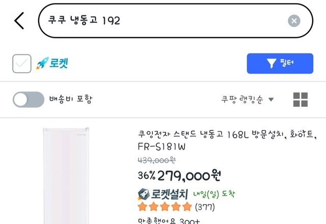The width and height of the screenshot is (326, 224).
Task: Tap the blue rocket logo icon
Action: pos(42,64)
